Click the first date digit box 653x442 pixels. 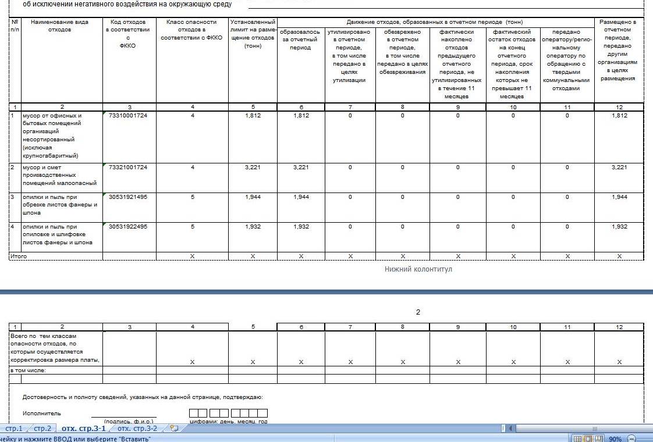coord(194,413)
